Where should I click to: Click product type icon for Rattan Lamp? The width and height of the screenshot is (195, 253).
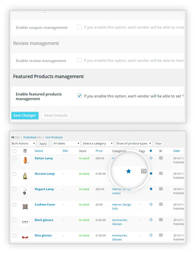point(161,158)
